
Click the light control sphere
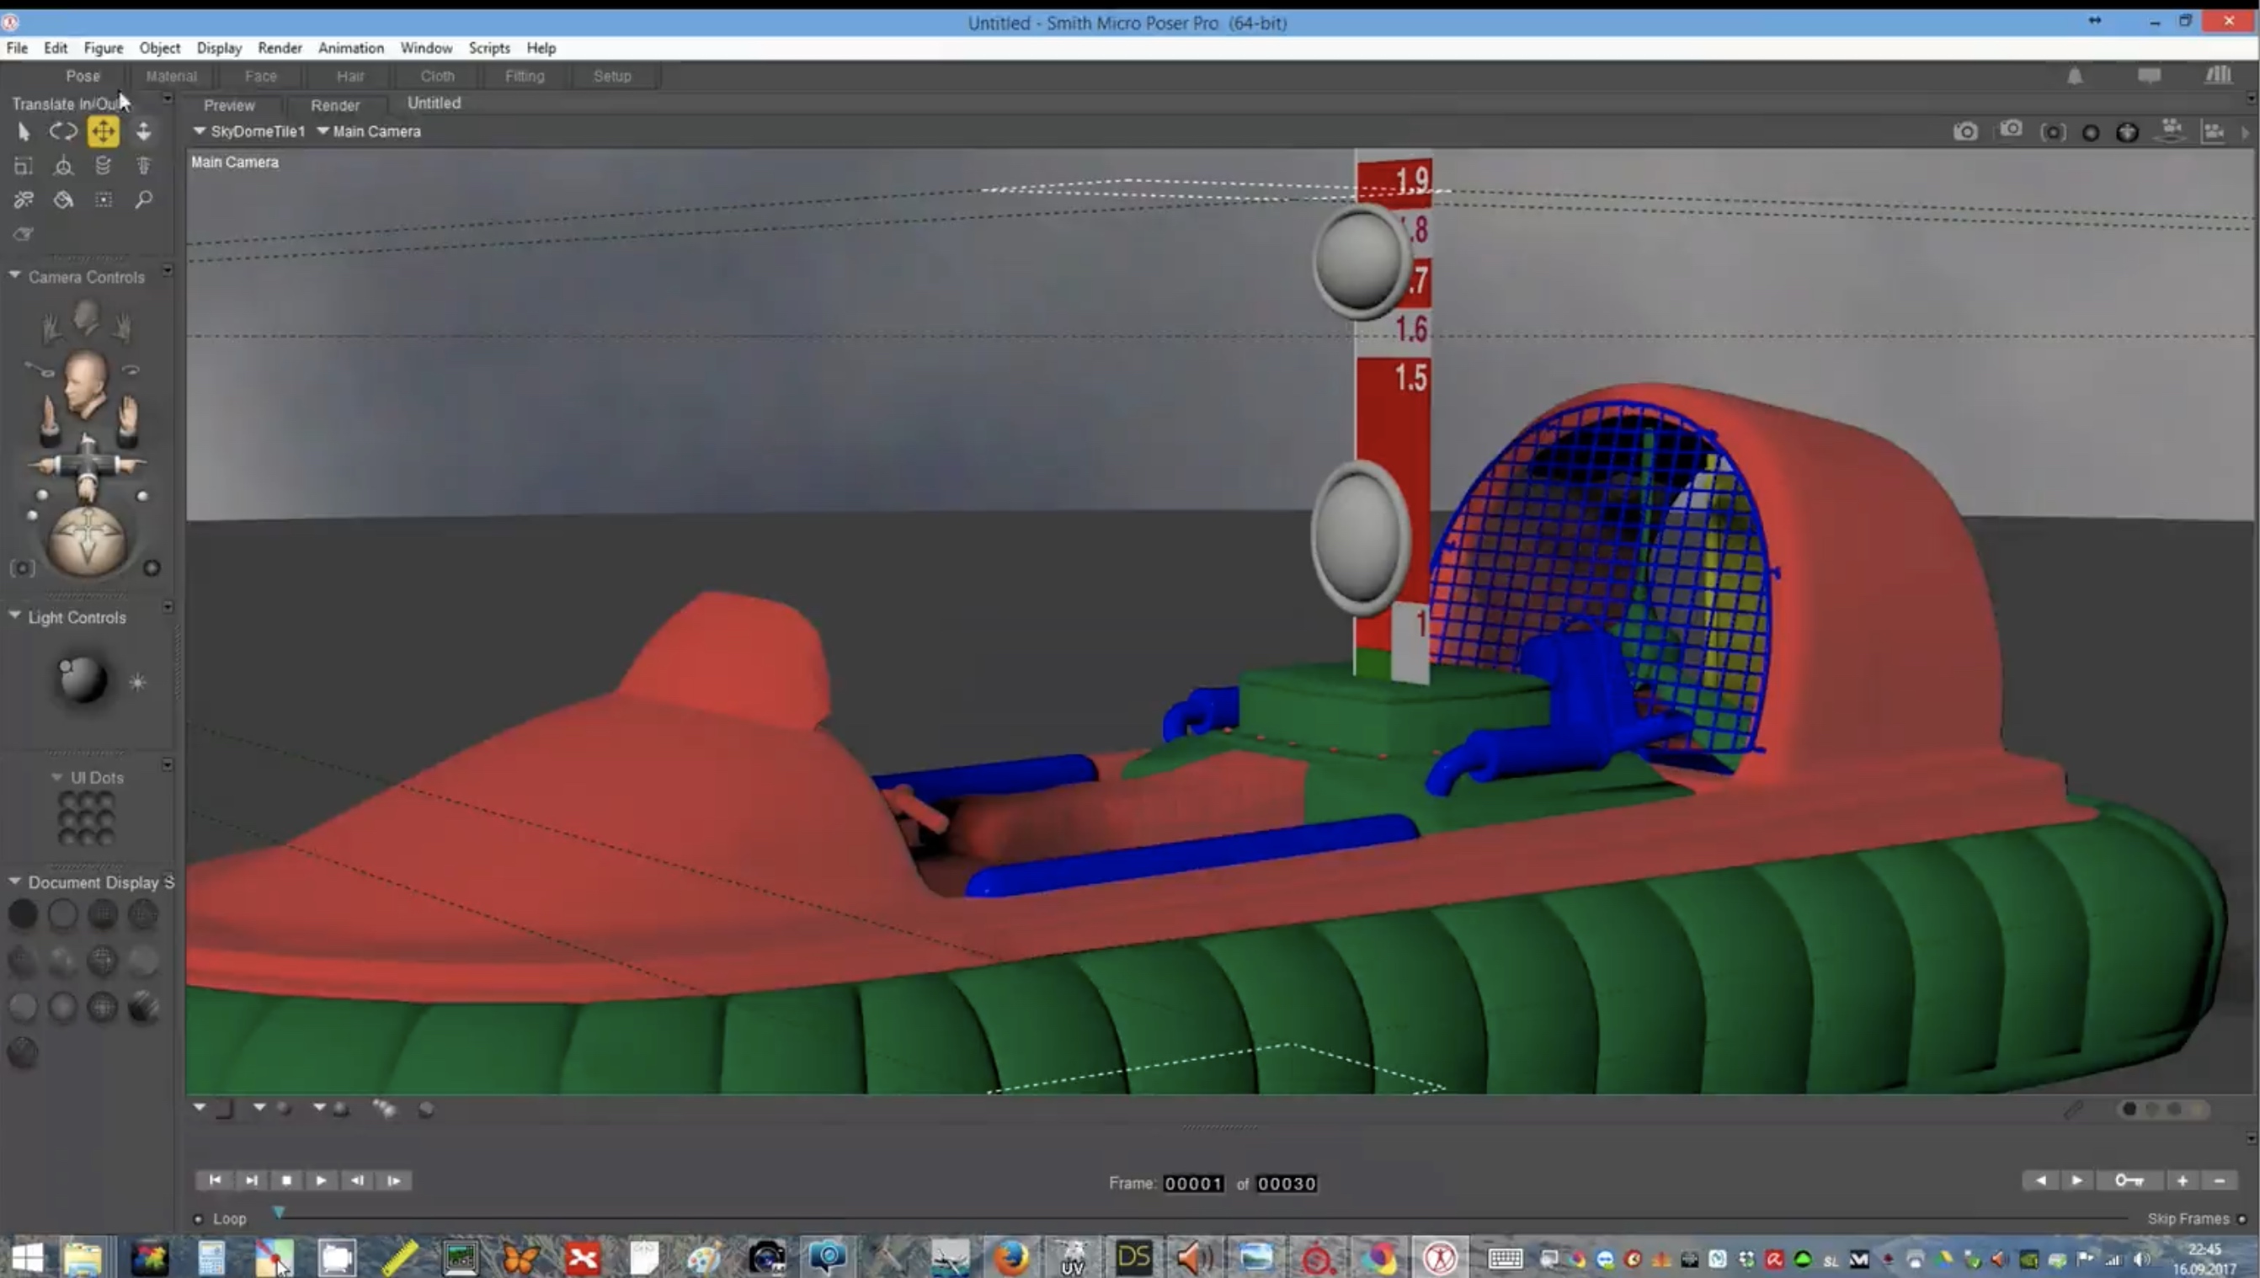[x=82, y=679]
